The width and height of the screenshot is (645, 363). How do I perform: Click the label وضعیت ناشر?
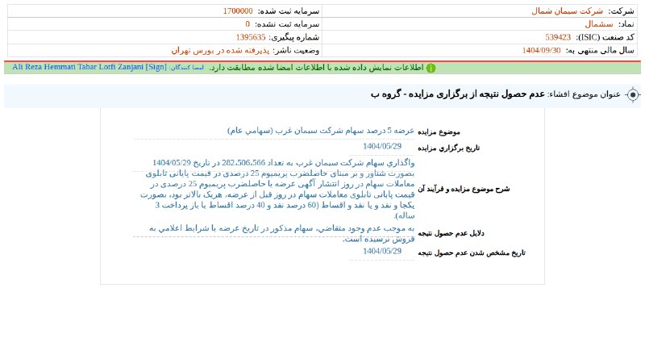tap(296, 51)
